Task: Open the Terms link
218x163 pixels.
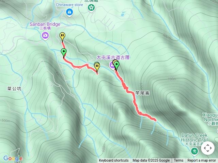Action: (178, 161)
